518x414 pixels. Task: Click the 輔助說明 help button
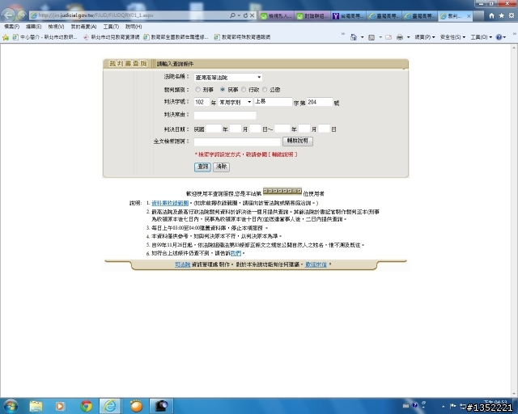coord(298,141)
